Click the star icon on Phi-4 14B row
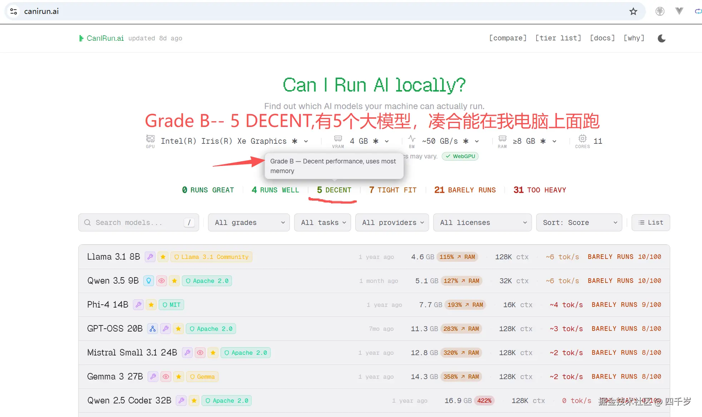The width and height of the screenshot is (702, 417). [151, 305]
